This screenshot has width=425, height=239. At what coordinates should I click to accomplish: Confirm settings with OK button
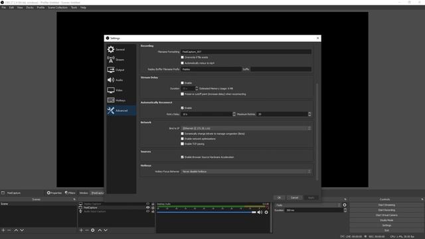[279, 198]
